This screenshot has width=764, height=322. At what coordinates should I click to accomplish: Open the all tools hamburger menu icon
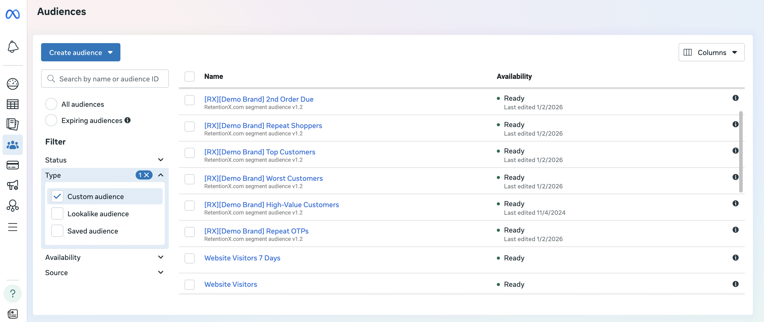click(12, 227)
